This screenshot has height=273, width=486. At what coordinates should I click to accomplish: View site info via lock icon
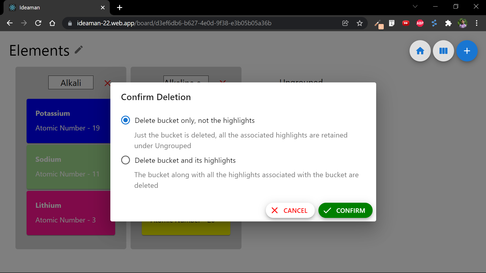pyautogui.click(x=70, y=23)
